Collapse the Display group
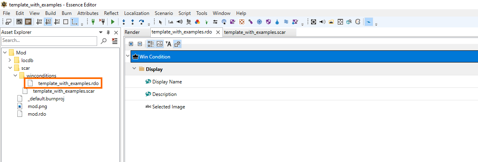This screenshot has height=162, width=478. [x=133, y=69]
